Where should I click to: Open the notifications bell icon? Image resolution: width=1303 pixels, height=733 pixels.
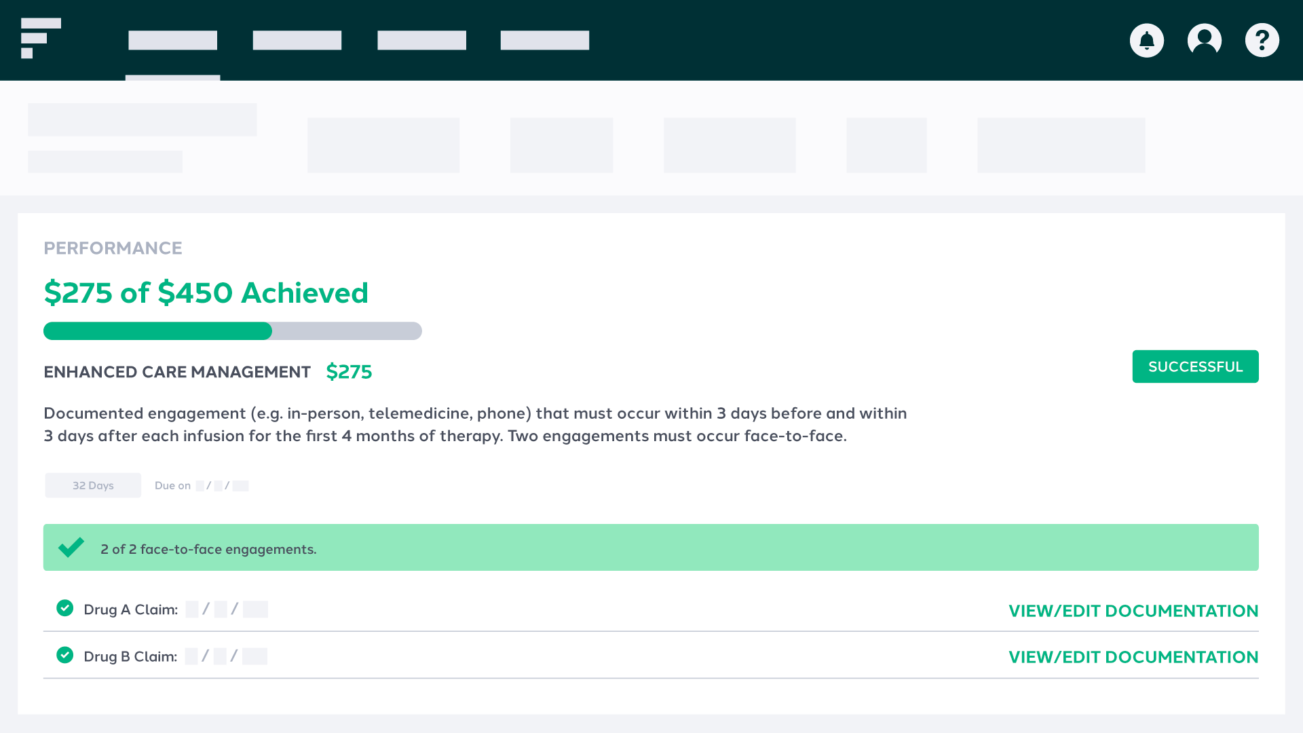[x=1147, y=41]
